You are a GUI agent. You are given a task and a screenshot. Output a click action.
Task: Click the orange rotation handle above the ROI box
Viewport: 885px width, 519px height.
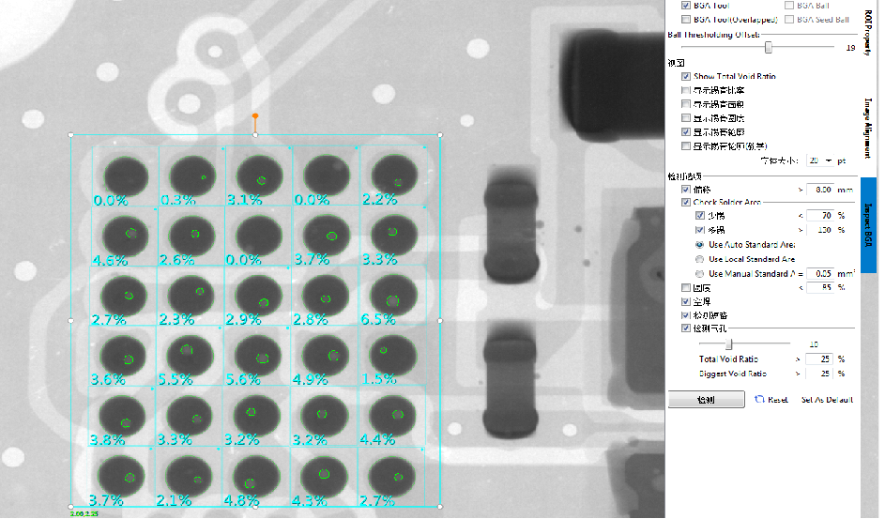255,116
